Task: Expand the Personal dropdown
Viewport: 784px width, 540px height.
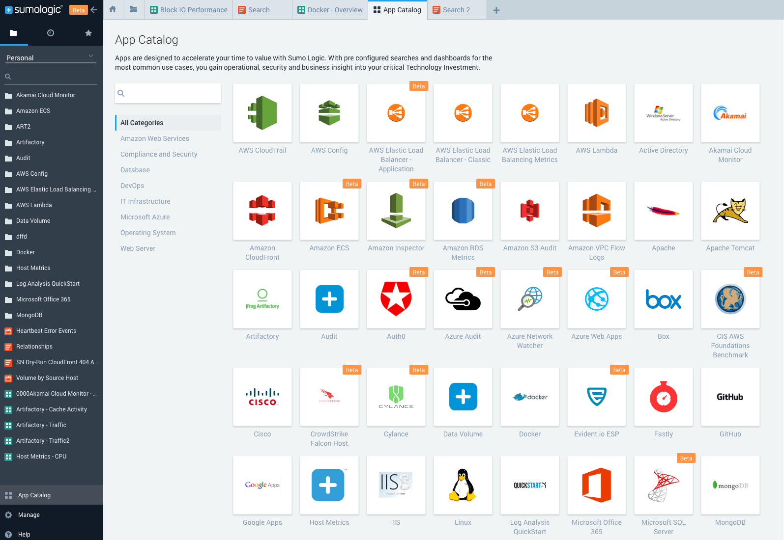Action: pos(51,57)
